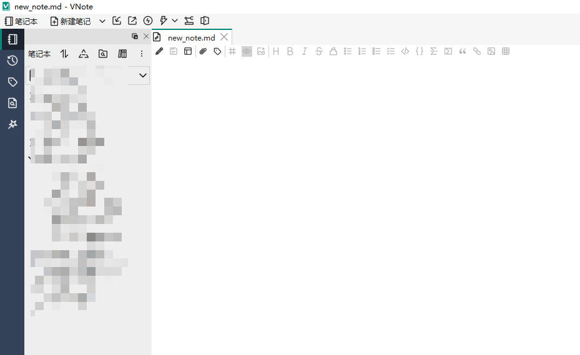The image size is (580, 355).
Task: Click the tag icon in editor toolbar
Action: [x=217, y=51]
